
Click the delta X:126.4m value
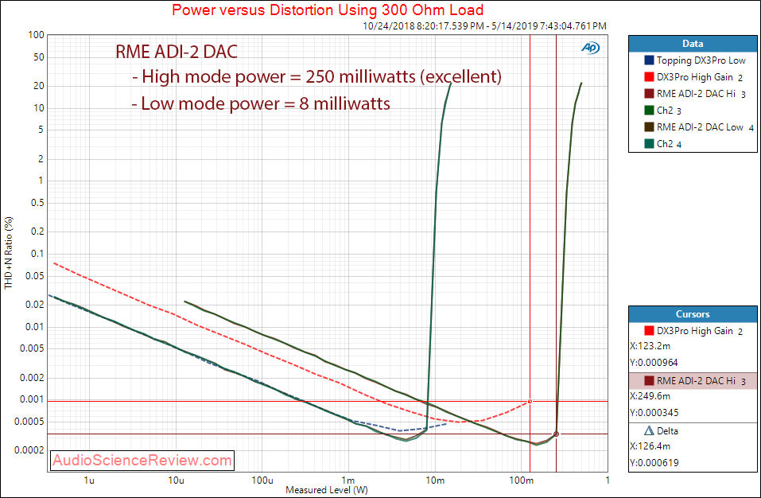pos(650,446)
